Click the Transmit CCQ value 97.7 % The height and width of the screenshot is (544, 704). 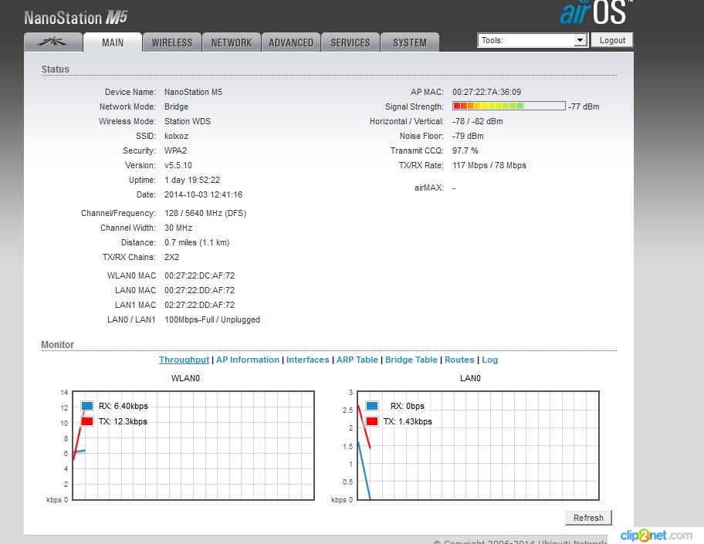click(465, 150)
